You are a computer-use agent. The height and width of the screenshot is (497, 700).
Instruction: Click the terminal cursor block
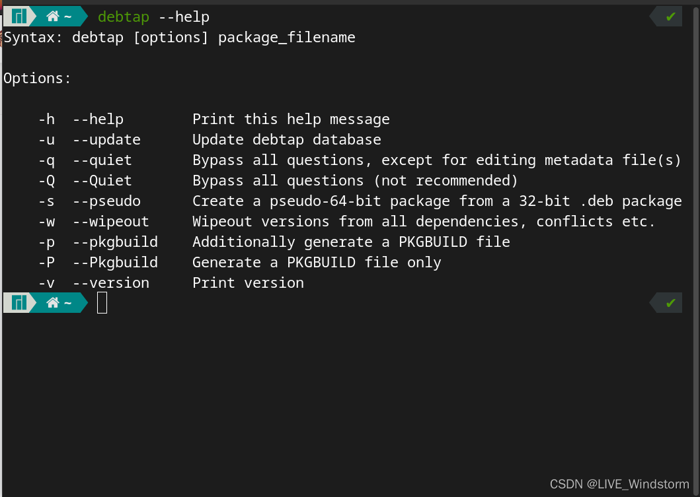pyautogui.click(x=102, y=303)
